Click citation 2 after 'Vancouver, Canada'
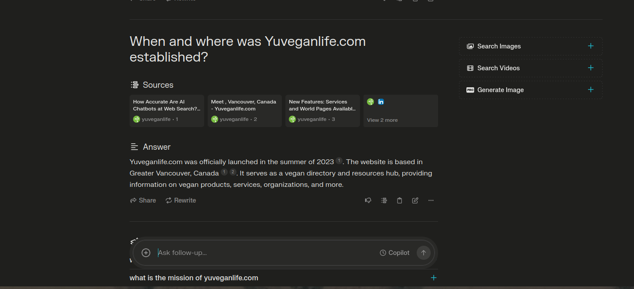The image size is (634, 289). [233, 172]
